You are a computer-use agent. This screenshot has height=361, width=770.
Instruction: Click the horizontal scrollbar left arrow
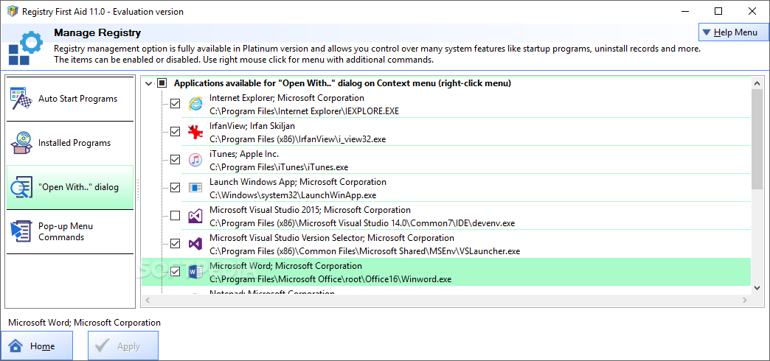tap(148, 300)
